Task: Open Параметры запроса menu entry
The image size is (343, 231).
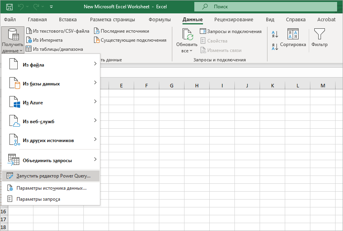Action: [50, 199]
